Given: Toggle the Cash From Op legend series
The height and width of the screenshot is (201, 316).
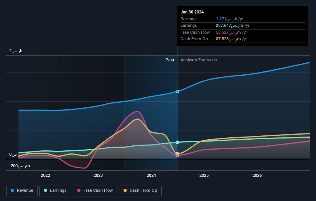Looking at the screenshot, I should pos(140,191).
